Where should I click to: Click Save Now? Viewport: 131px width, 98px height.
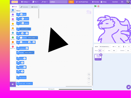pos(115,2)
